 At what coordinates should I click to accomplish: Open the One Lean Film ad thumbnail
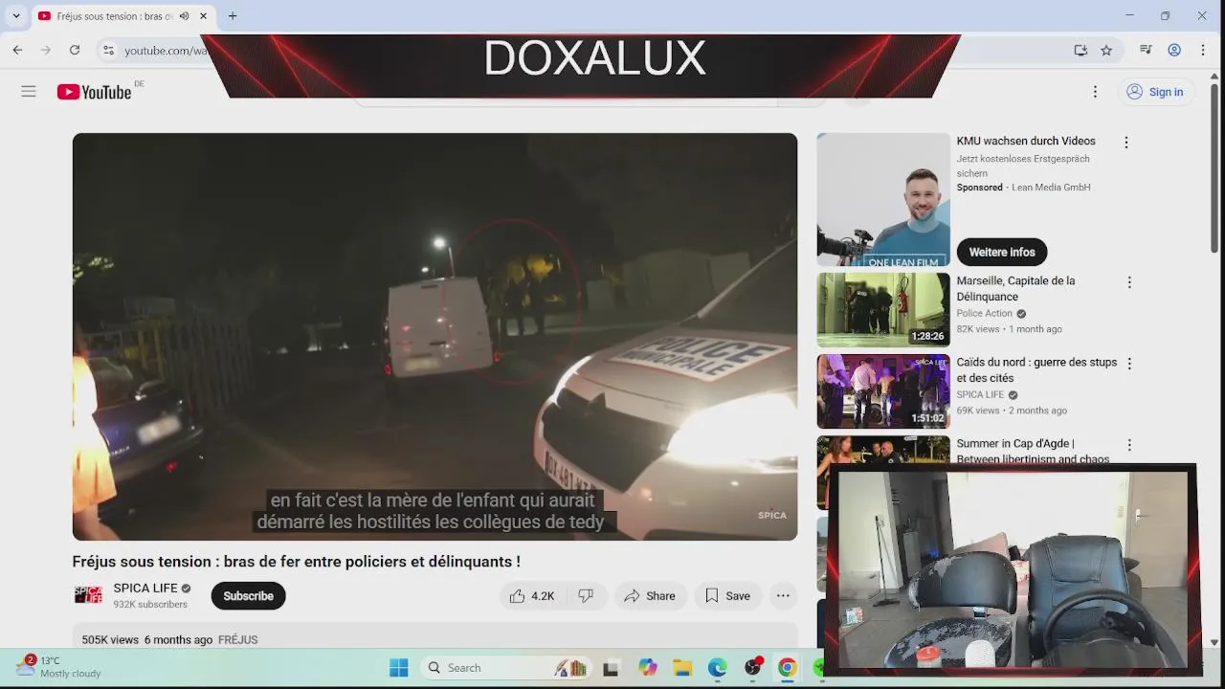883,200
